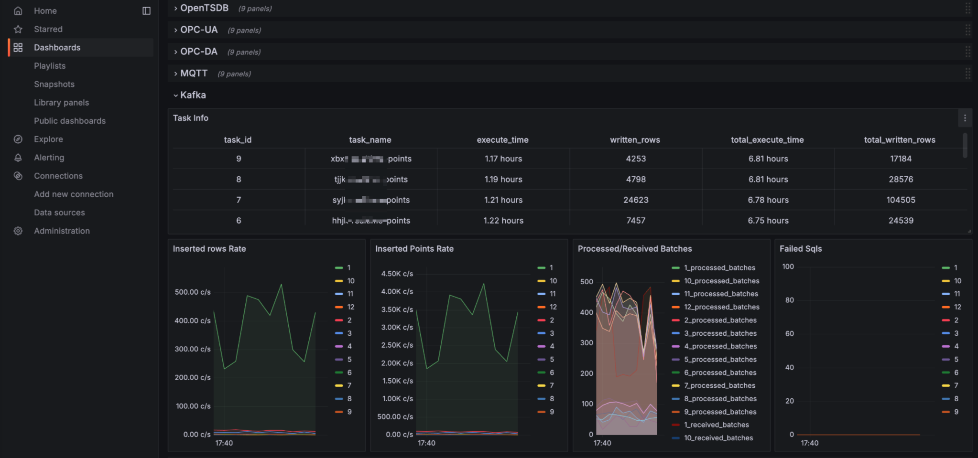This screenshot has width=978, height=458.
Task: Undock the menu with the panel icon
Action: 147,11
